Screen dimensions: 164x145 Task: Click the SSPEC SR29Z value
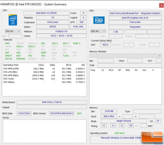point(53,27)
